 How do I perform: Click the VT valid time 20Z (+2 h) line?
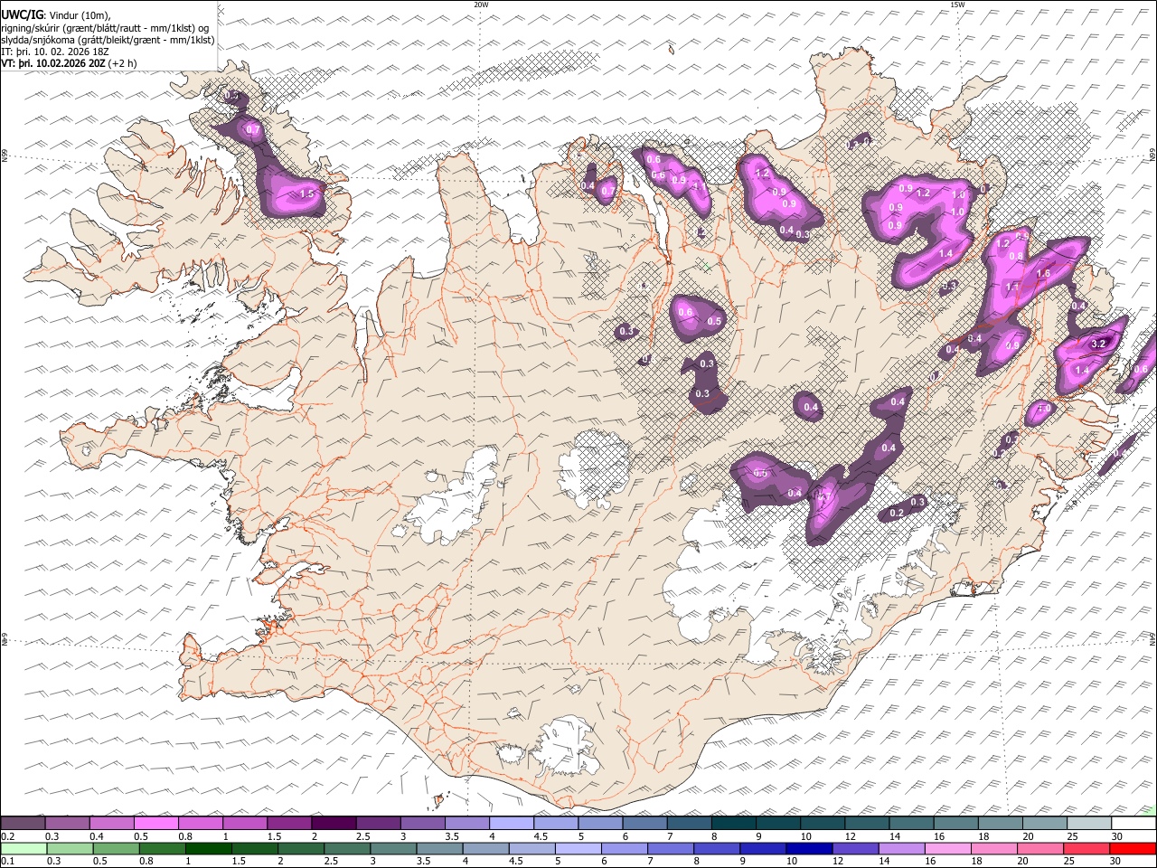tap(70, 63)
